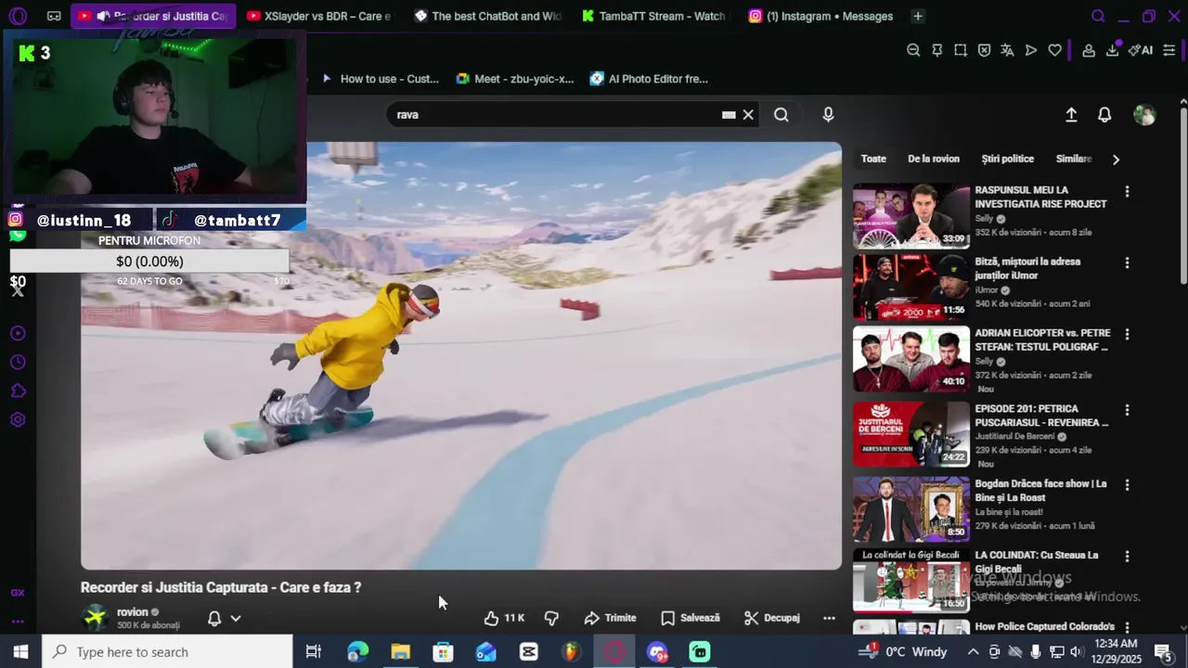
Task: Click the YouTube search magnifier button
Action: click(781, 114)
